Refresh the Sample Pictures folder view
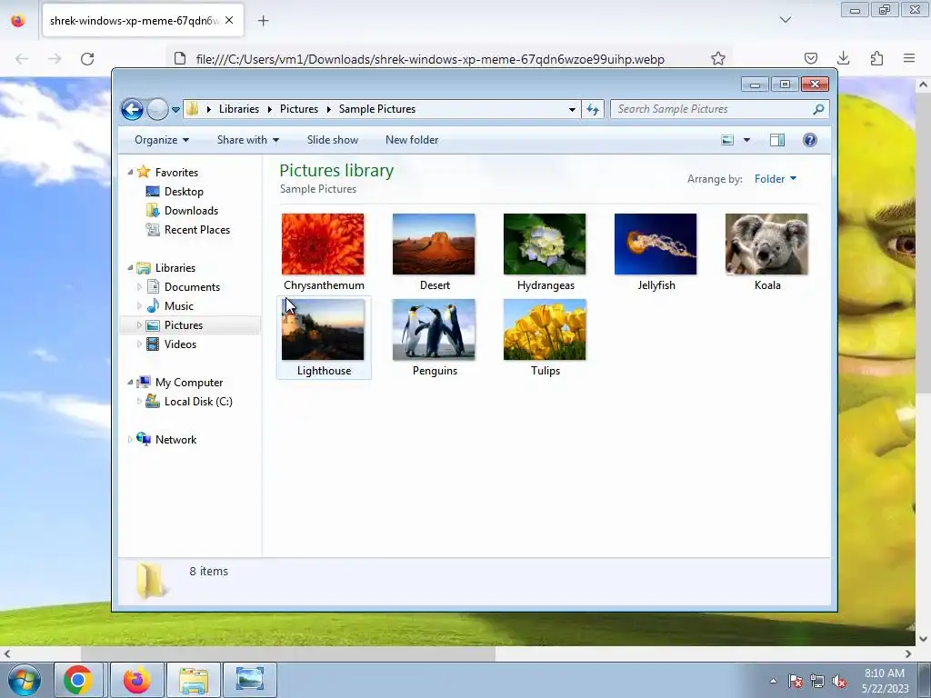 [x=593, y=109]
